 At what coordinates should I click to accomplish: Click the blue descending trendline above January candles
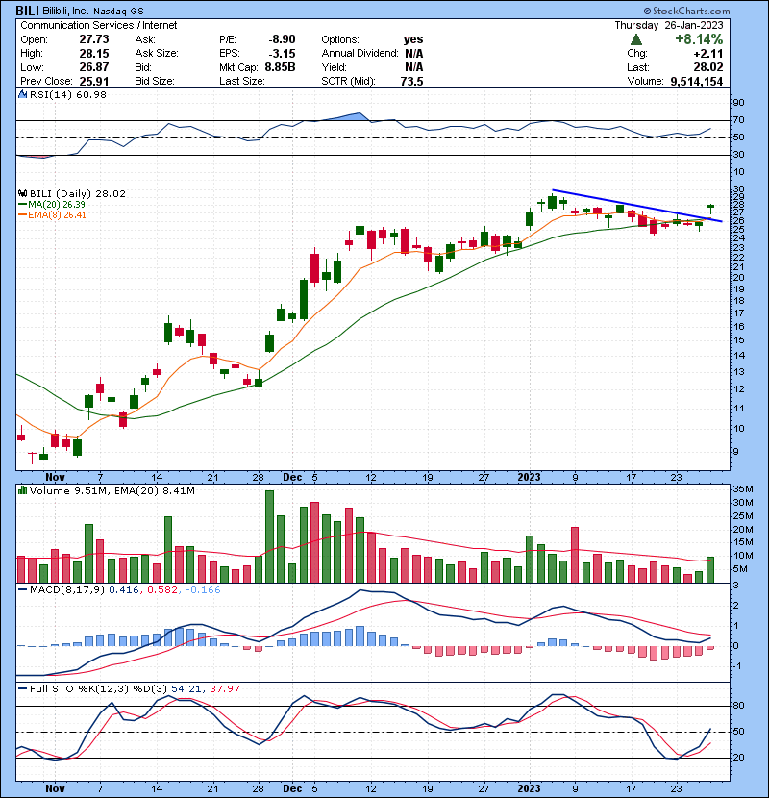point(636,206)
